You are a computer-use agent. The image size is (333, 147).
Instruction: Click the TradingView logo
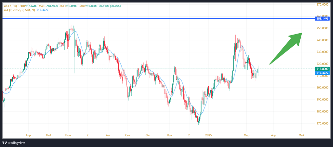pos(13,143)
